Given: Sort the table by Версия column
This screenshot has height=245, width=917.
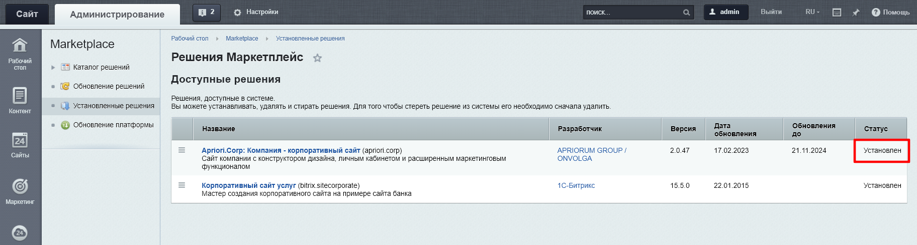Looking at the screenshot, I should 683,129.
